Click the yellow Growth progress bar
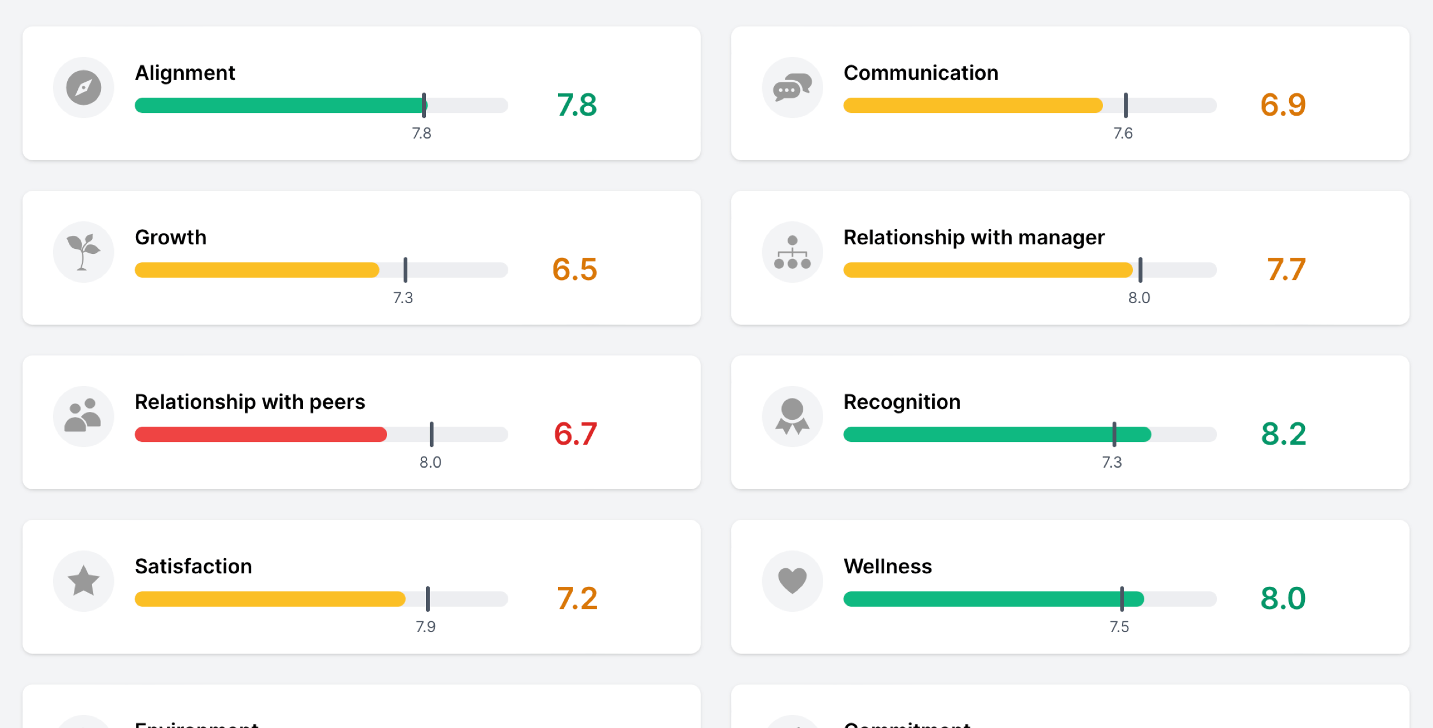1433x728 pixels. coord(257,270)
